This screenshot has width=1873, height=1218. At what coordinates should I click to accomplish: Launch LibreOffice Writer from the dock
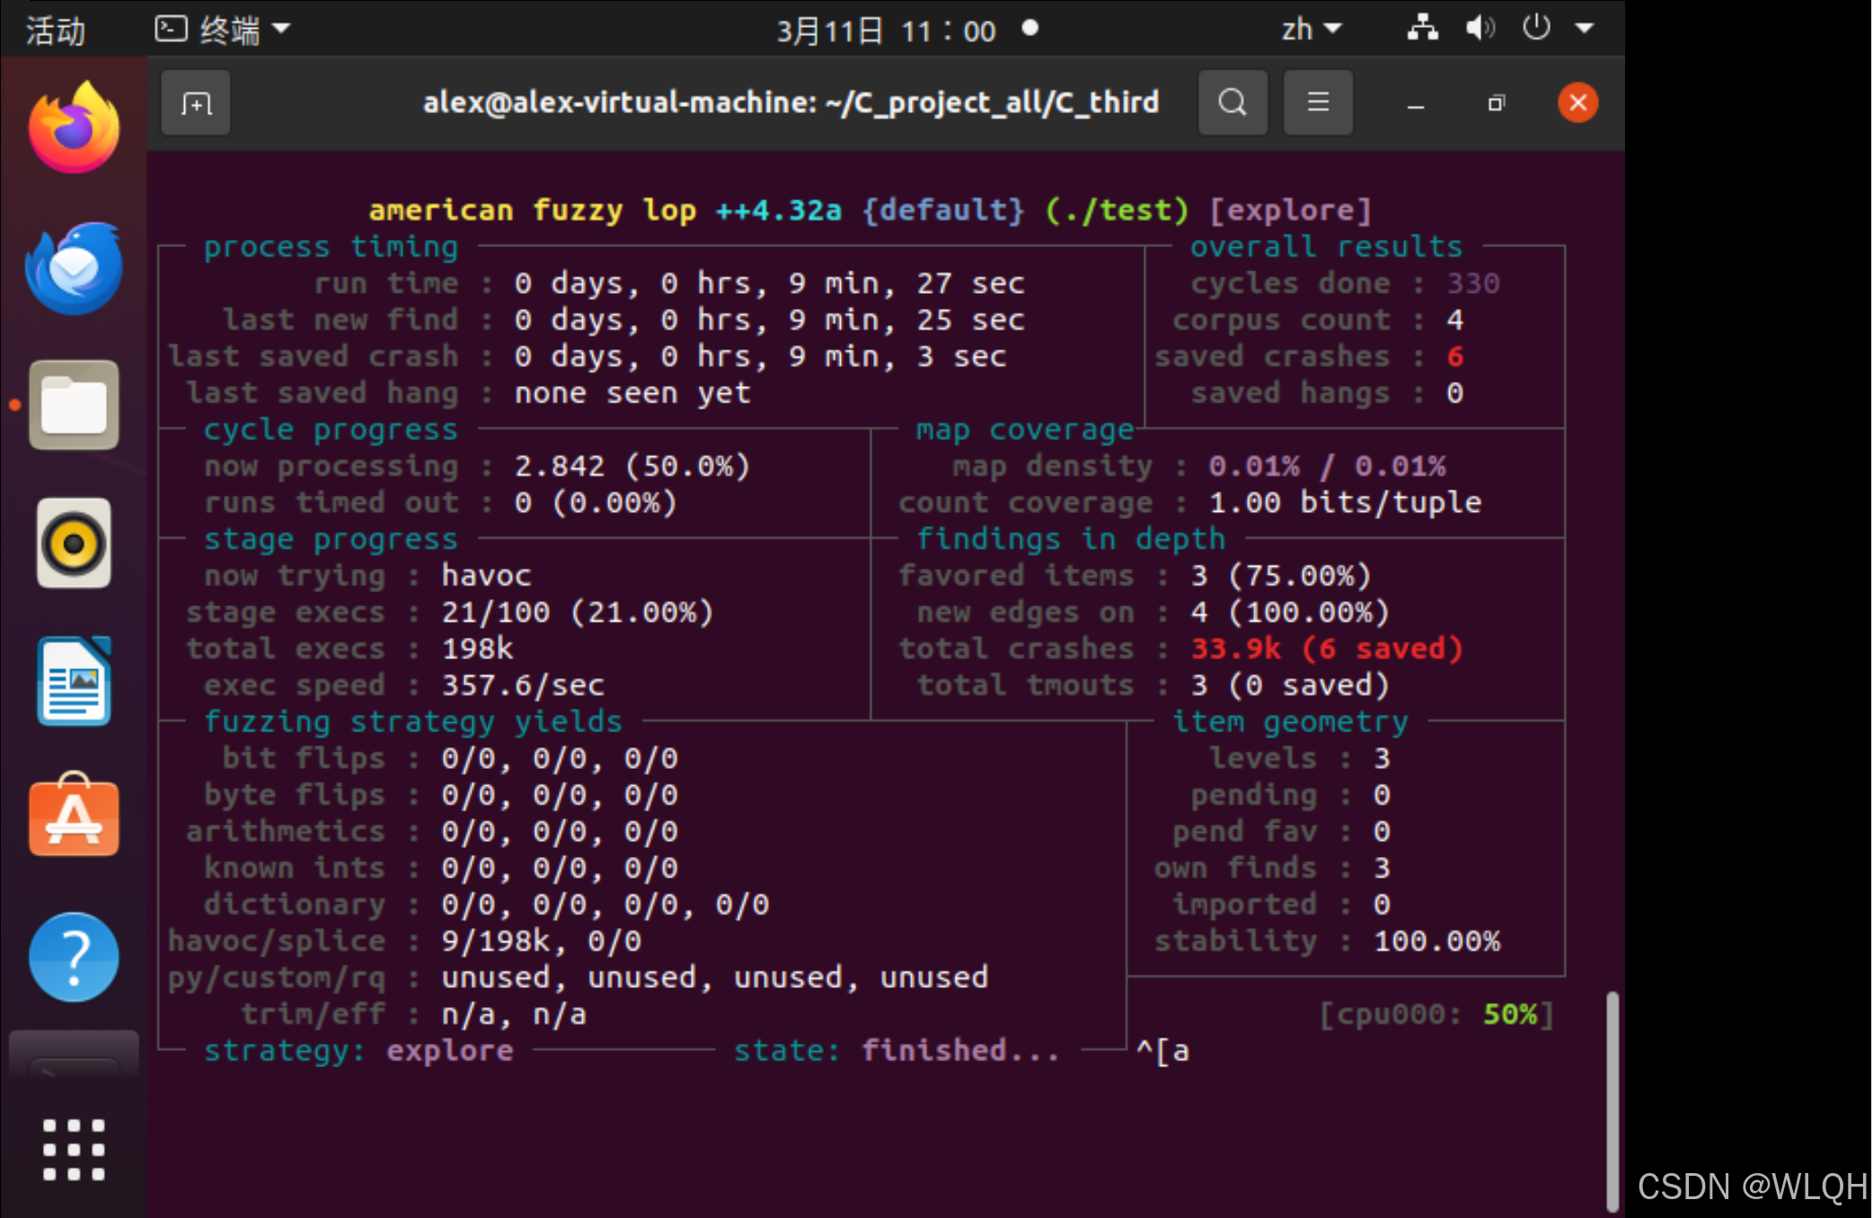click(x=74, y=681)
